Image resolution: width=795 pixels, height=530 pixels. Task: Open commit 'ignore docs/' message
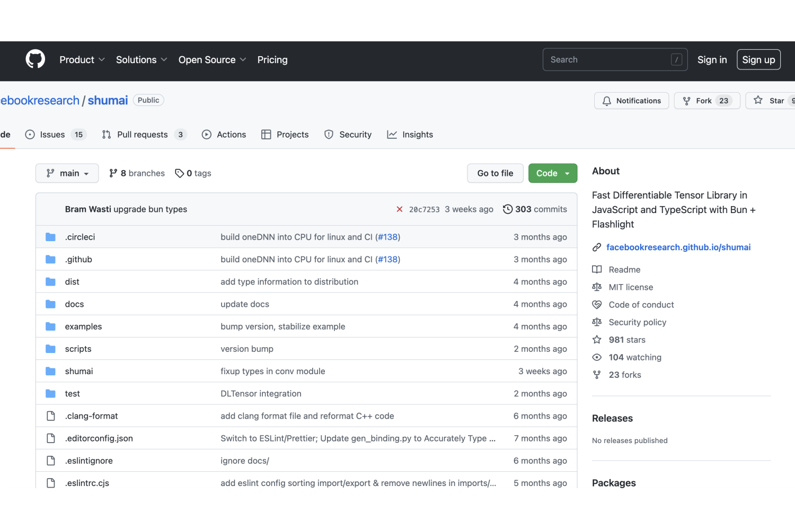[x=245, y=461]
